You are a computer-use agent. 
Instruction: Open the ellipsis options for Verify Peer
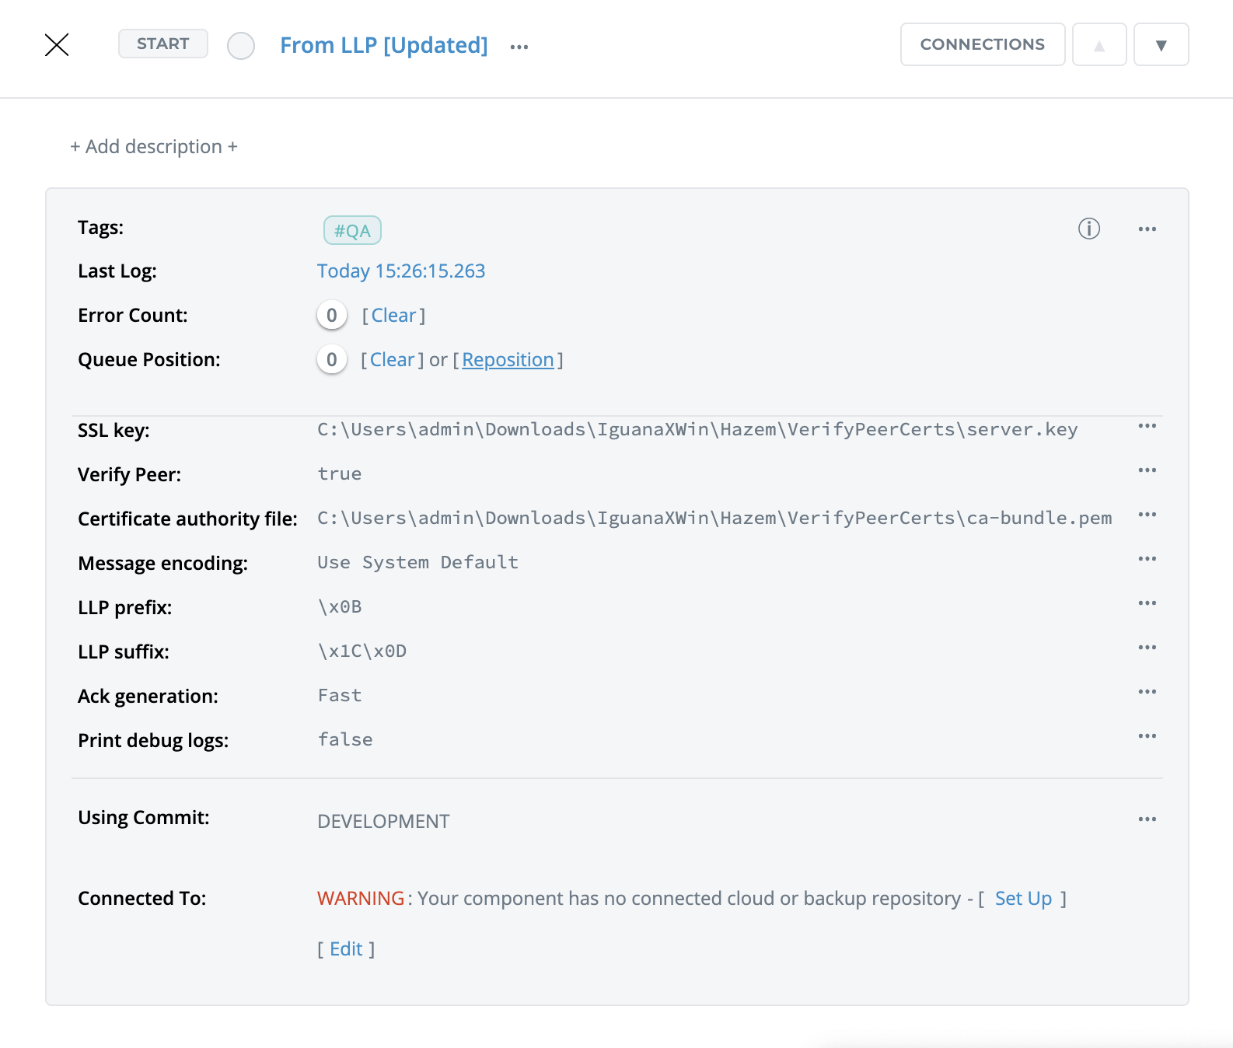click(1147, 470)
